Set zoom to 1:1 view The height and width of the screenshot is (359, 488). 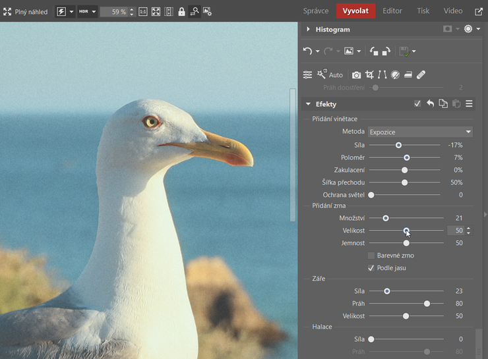tap(143, 12)
